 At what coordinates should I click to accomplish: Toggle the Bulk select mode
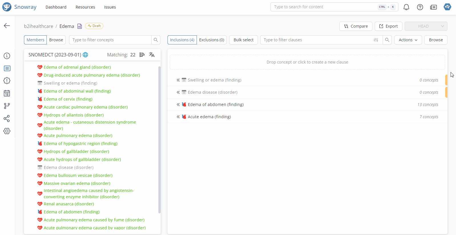tap(243, 40)
